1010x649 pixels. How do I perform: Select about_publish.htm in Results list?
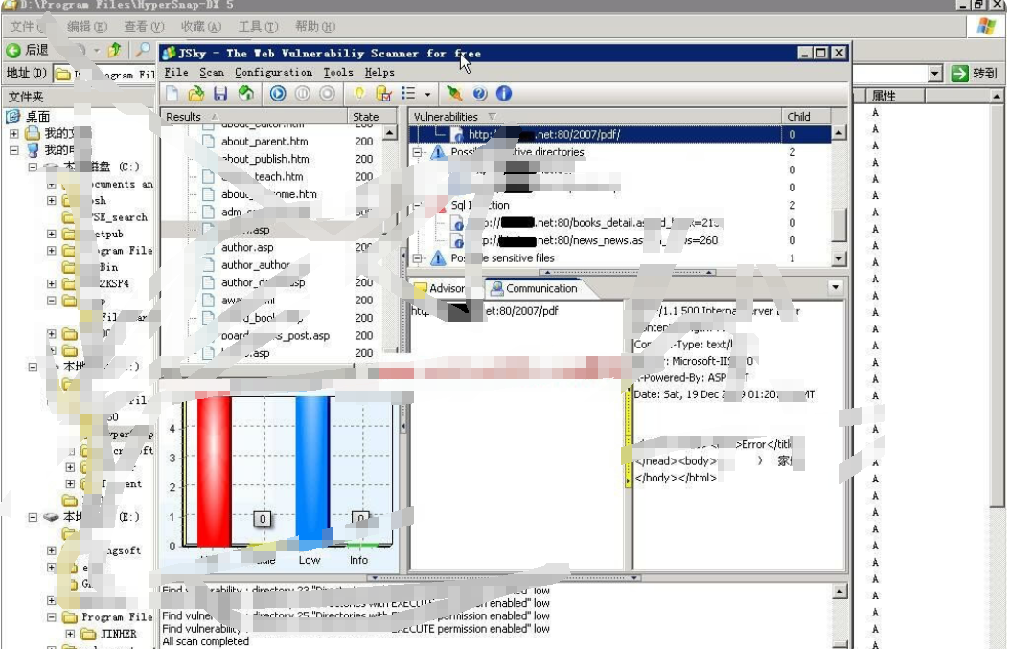(264, 159)
